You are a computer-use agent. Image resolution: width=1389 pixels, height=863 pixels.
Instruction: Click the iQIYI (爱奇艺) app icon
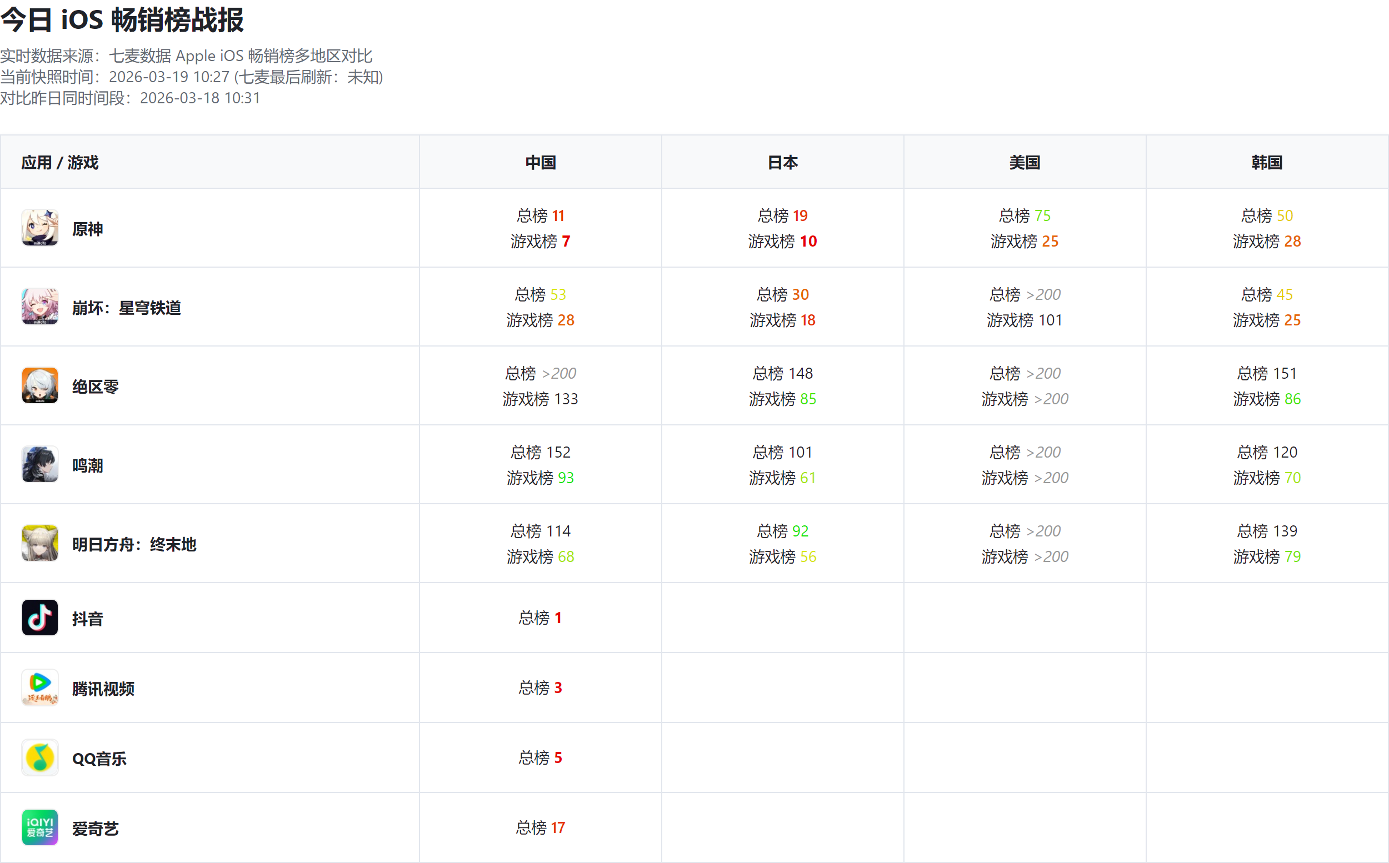(x=40, y=827)
